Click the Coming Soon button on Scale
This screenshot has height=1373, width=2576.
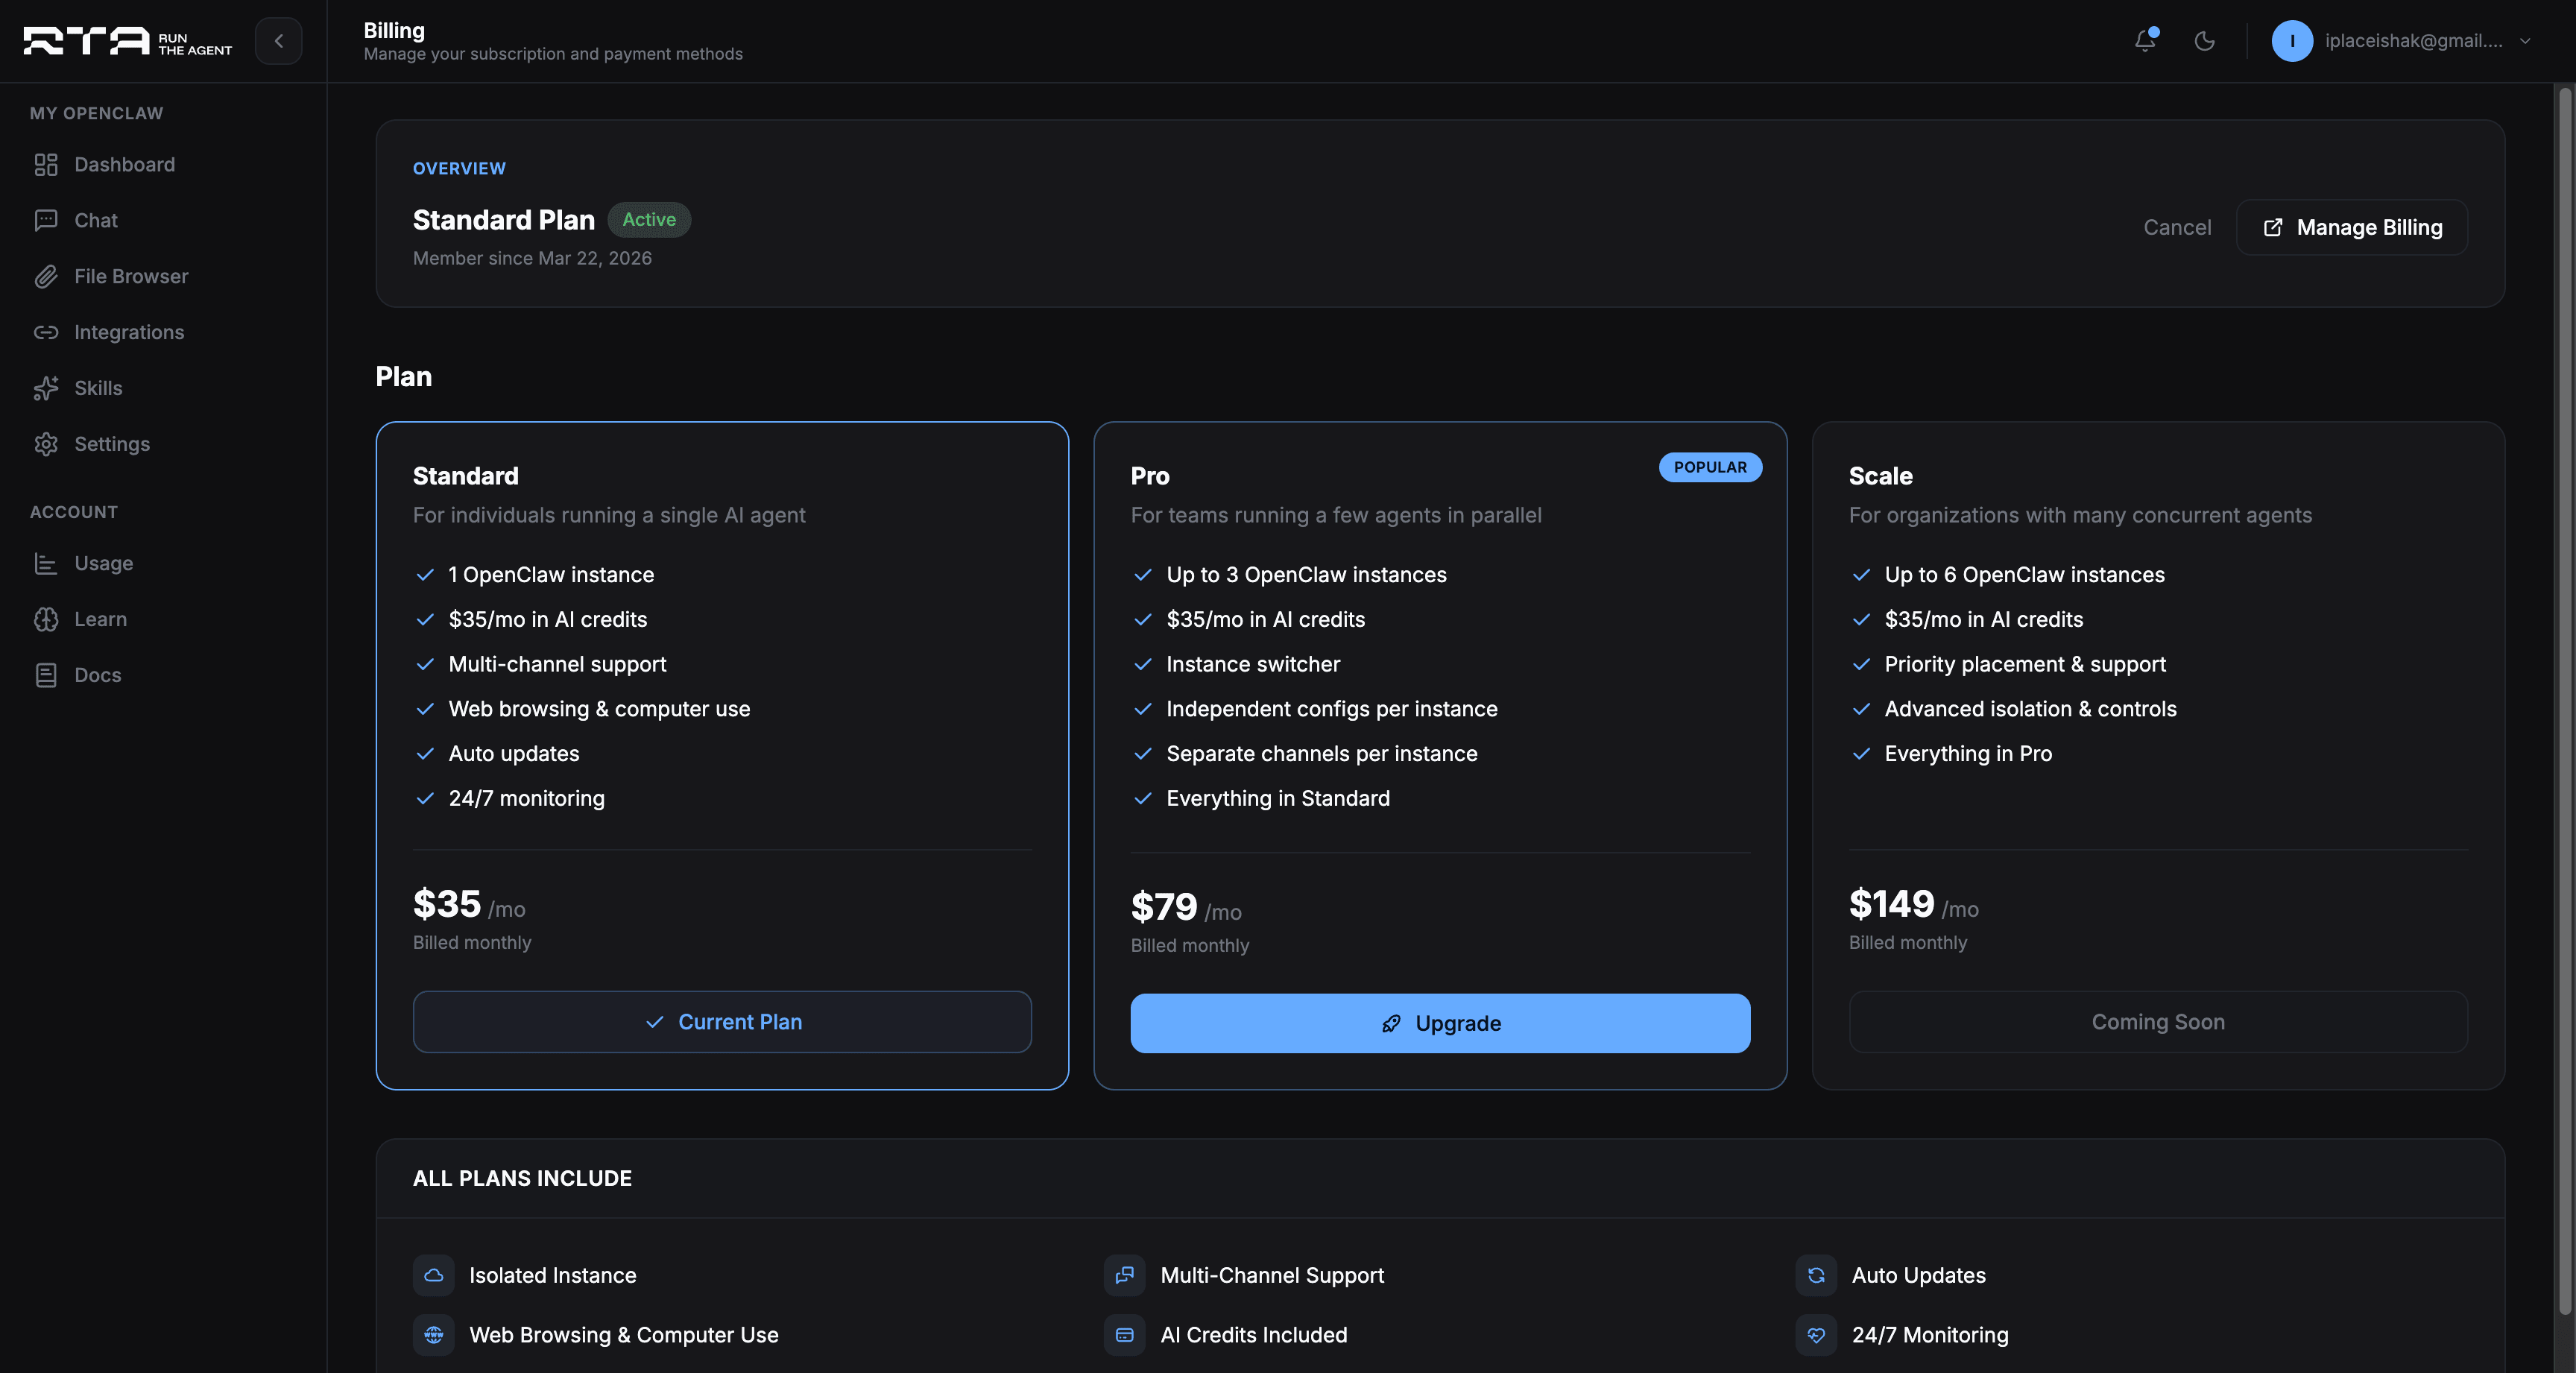coord(2158,1022)
